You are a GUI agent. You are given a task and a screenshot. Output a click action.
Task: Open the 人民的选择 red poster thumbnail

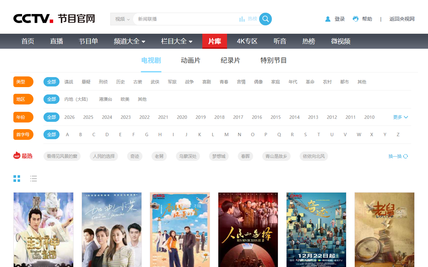click(248, 230)
